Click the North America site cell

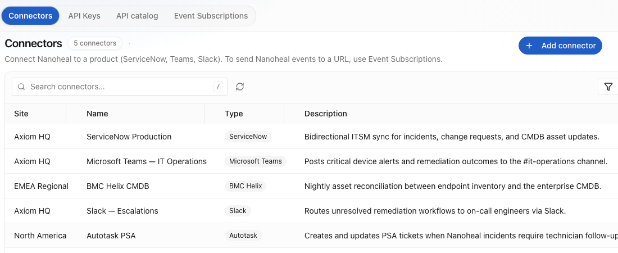(x=40, y=236)
